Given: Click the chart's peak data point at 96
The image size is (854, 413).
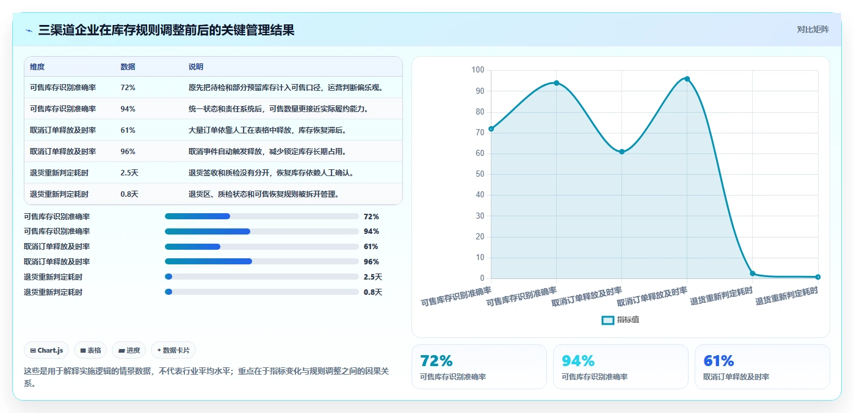Looking at the screenshot, I should pos(687,79).
